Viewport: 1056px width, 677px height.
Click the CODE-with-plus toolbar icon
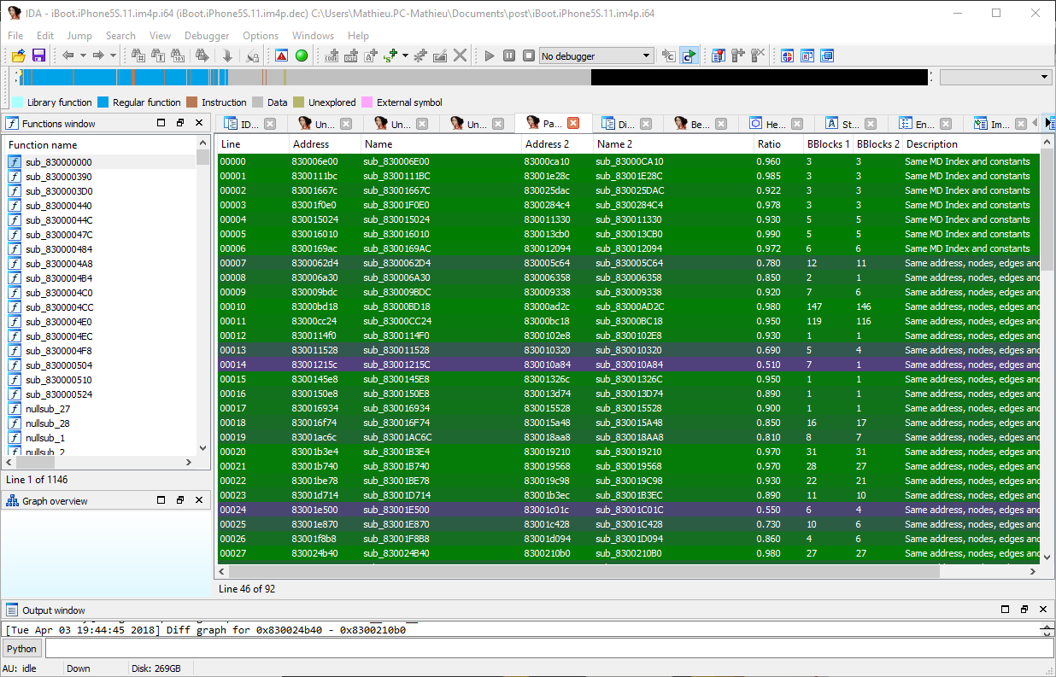coord(331,55)
